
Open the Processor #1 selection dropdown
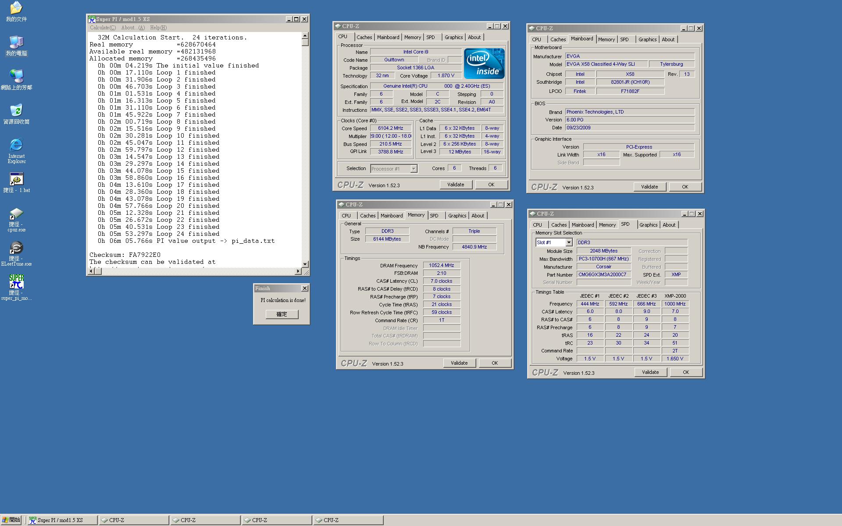coord(413,169)
